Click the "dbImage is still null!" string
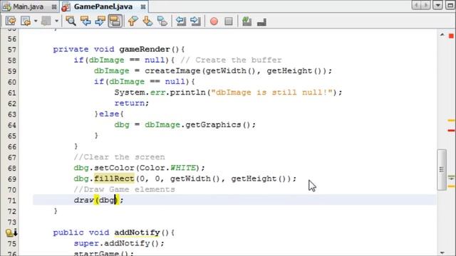The image size is (456, 256). point(272,92)
